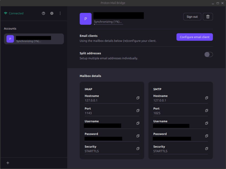Screen dimensions: 226x169
Task: Open Bridge settings gear icon
Action: pyautogui.click(x=52, y=14)
